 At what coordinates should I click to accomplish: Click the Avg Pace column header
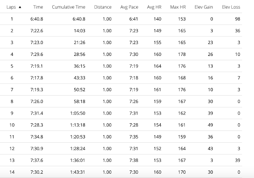(129, 7)
